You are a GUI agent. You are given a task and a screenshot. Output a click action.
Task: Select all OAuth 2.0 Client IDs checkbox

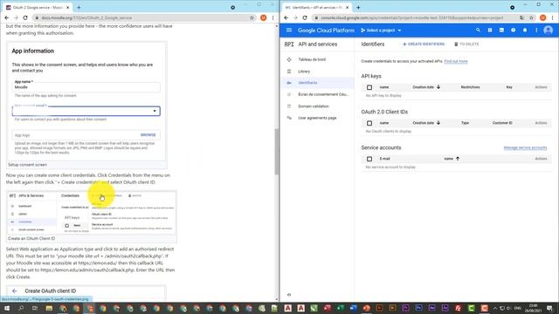(x=369, y=123)
